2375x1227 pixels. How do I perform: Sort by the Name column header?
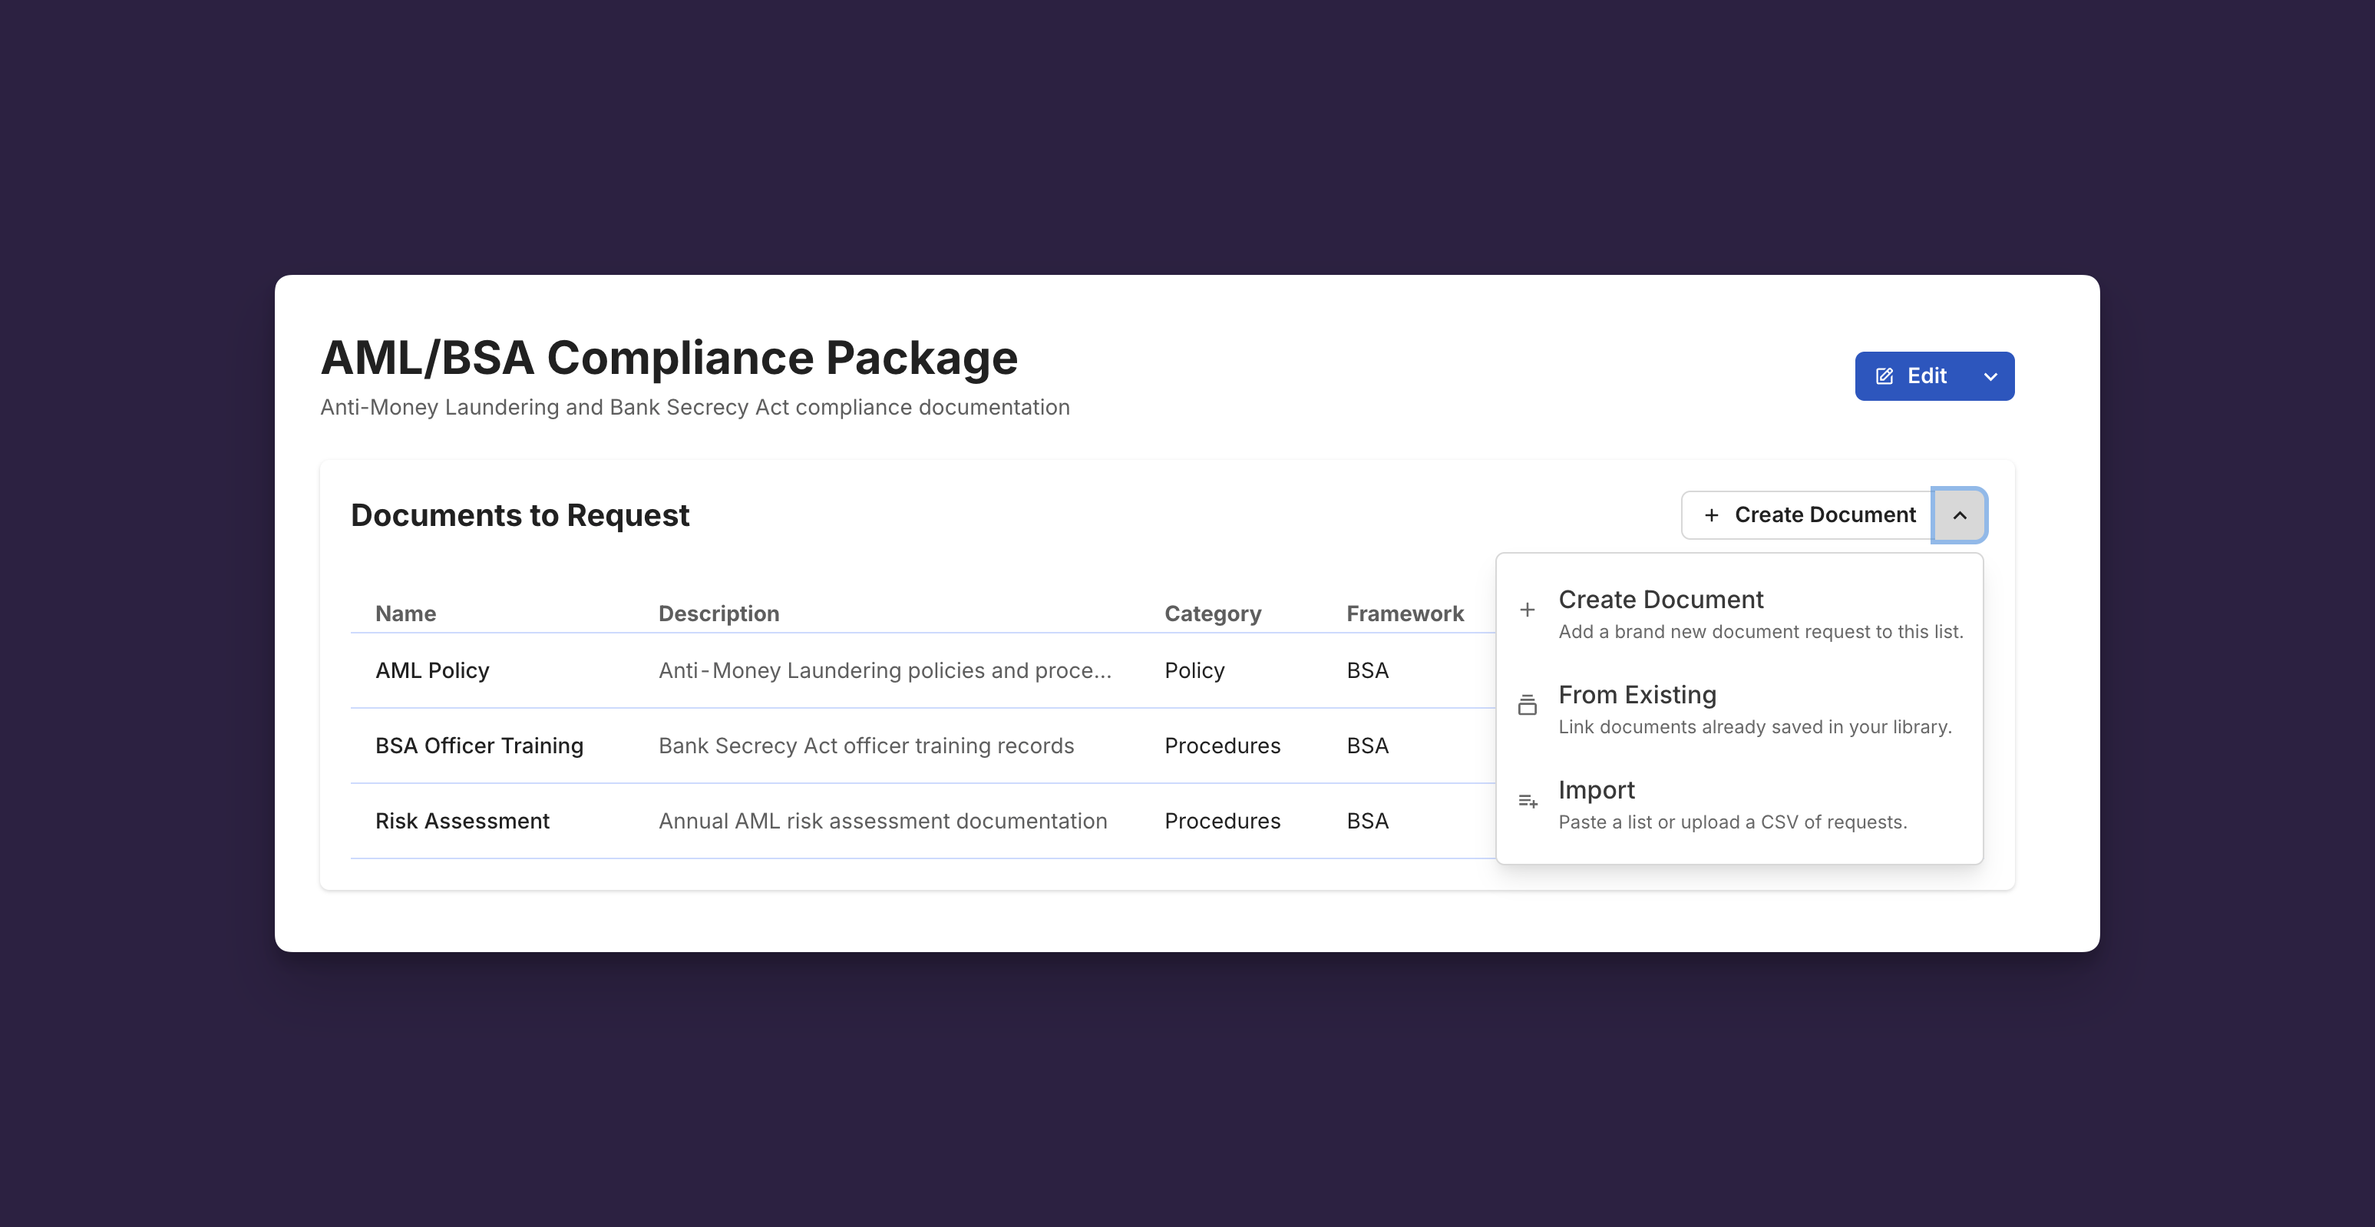(405, 613)
